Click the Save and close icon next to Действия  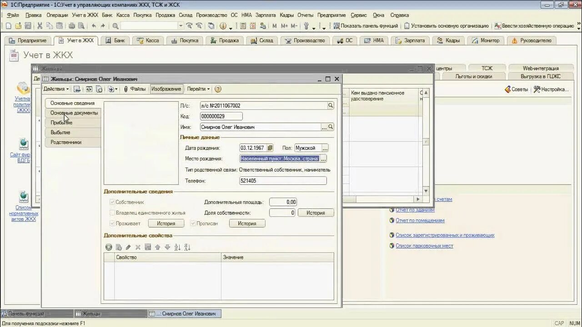77,89
